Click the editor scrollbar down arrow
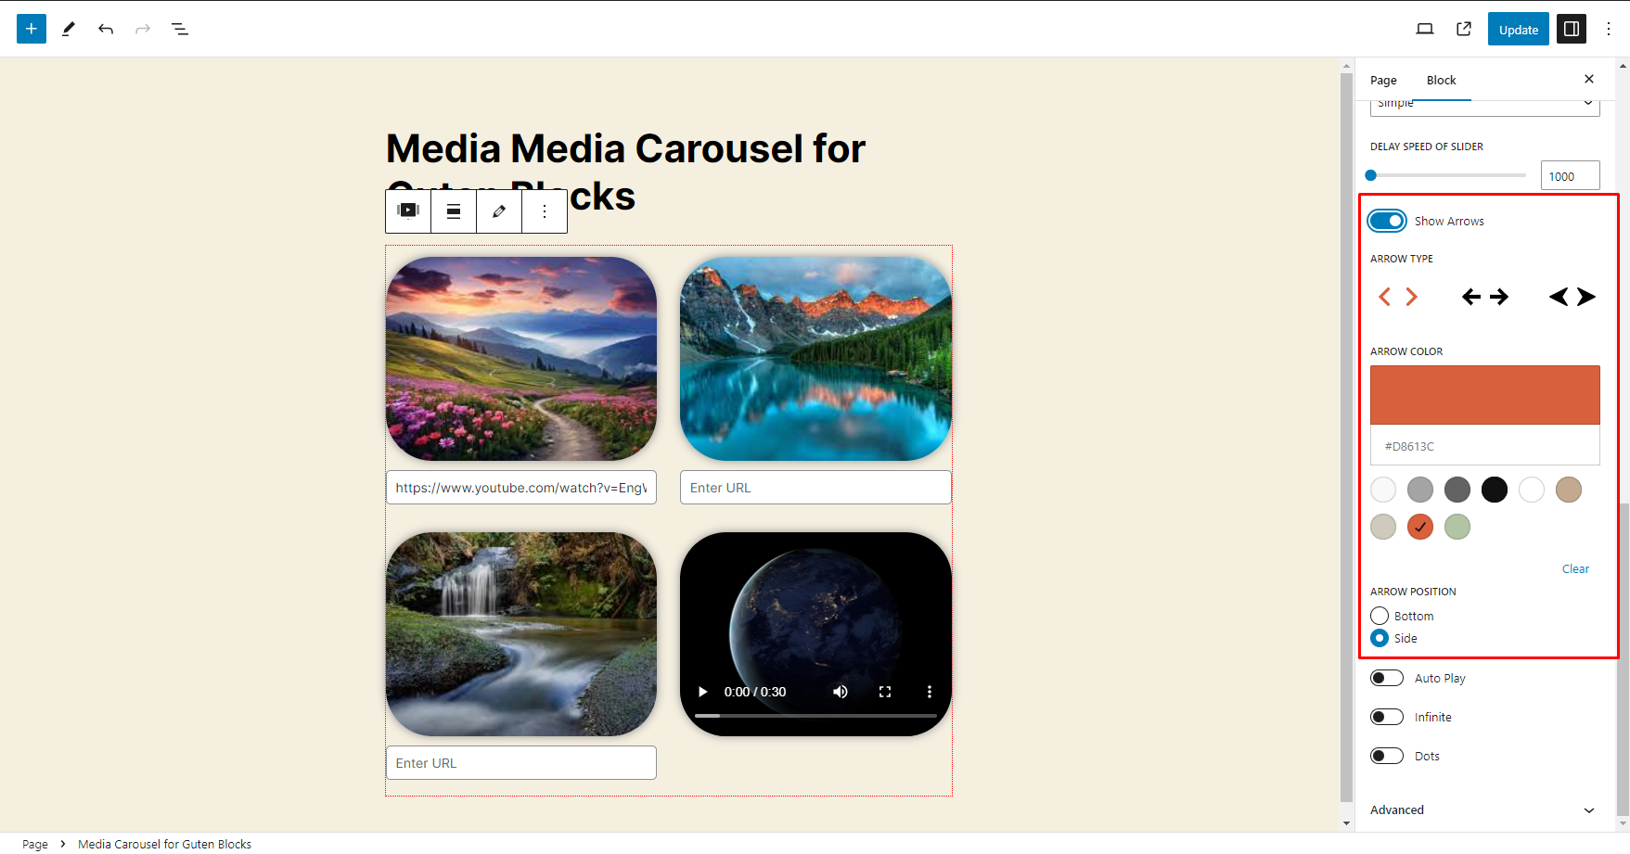1630x854 pixels. tap(1347, 823)
